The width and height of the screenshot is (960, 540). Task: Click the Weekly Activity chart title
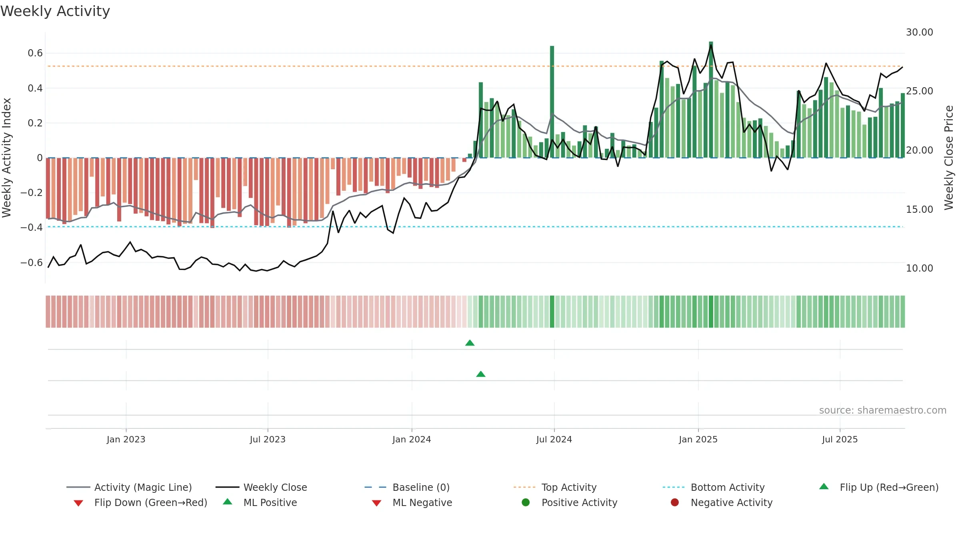[x=55, y=11]
